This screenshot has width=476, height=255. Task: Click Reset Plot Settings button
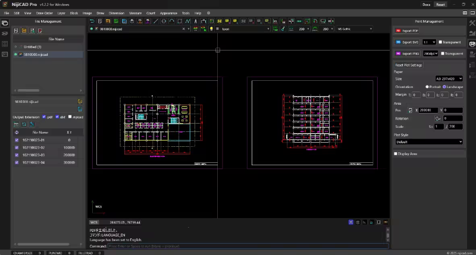(409, 65)
